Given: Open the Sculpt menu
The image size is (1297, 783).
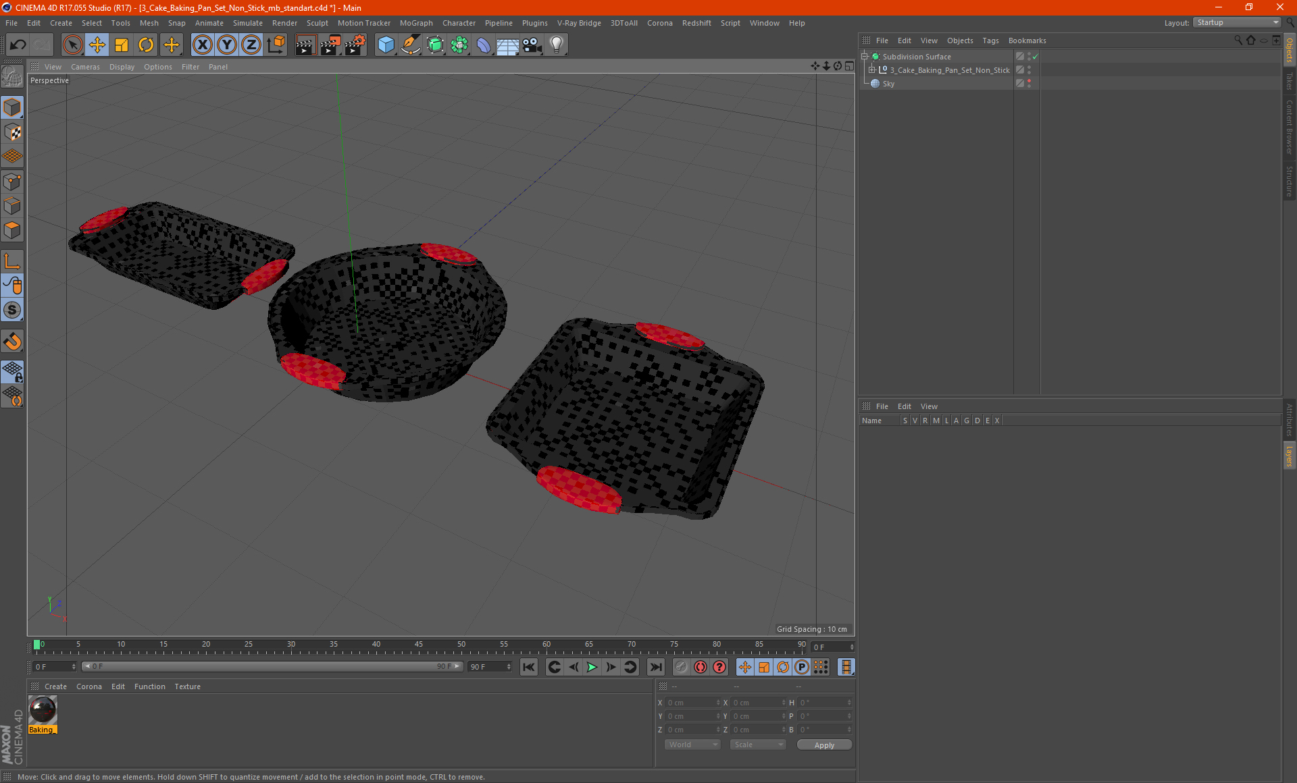Looking at the screenshot, I should point(317,23).
